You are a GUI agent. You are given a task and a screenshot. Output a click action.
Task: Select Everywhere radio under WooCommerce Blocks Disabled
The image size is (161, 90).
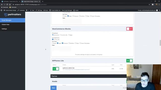pos(53,35)
